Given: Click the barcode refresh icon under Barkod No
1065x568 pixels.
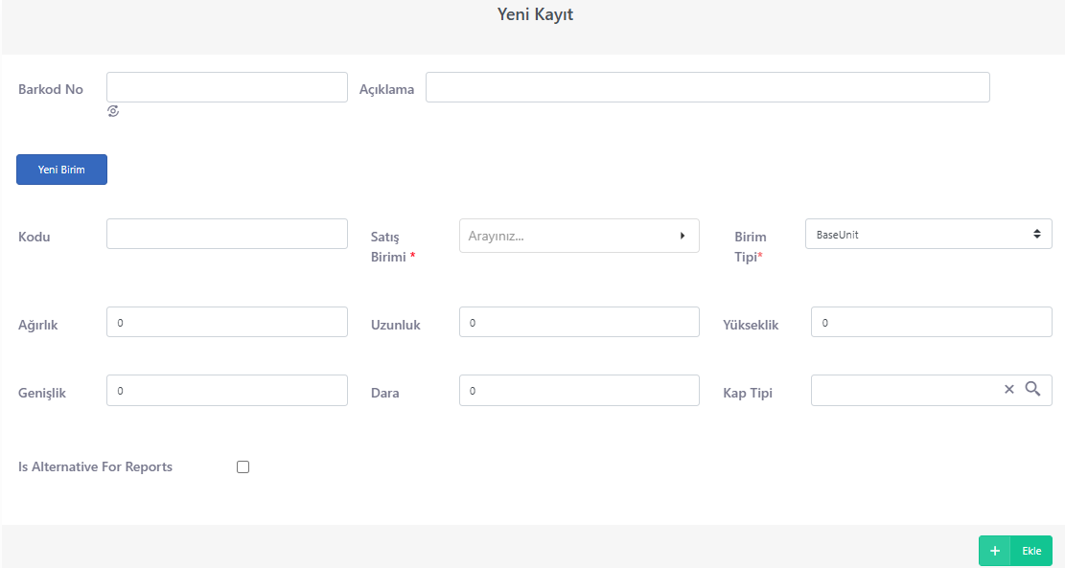Looking at the screenshot, I should [x=113, y=111].
